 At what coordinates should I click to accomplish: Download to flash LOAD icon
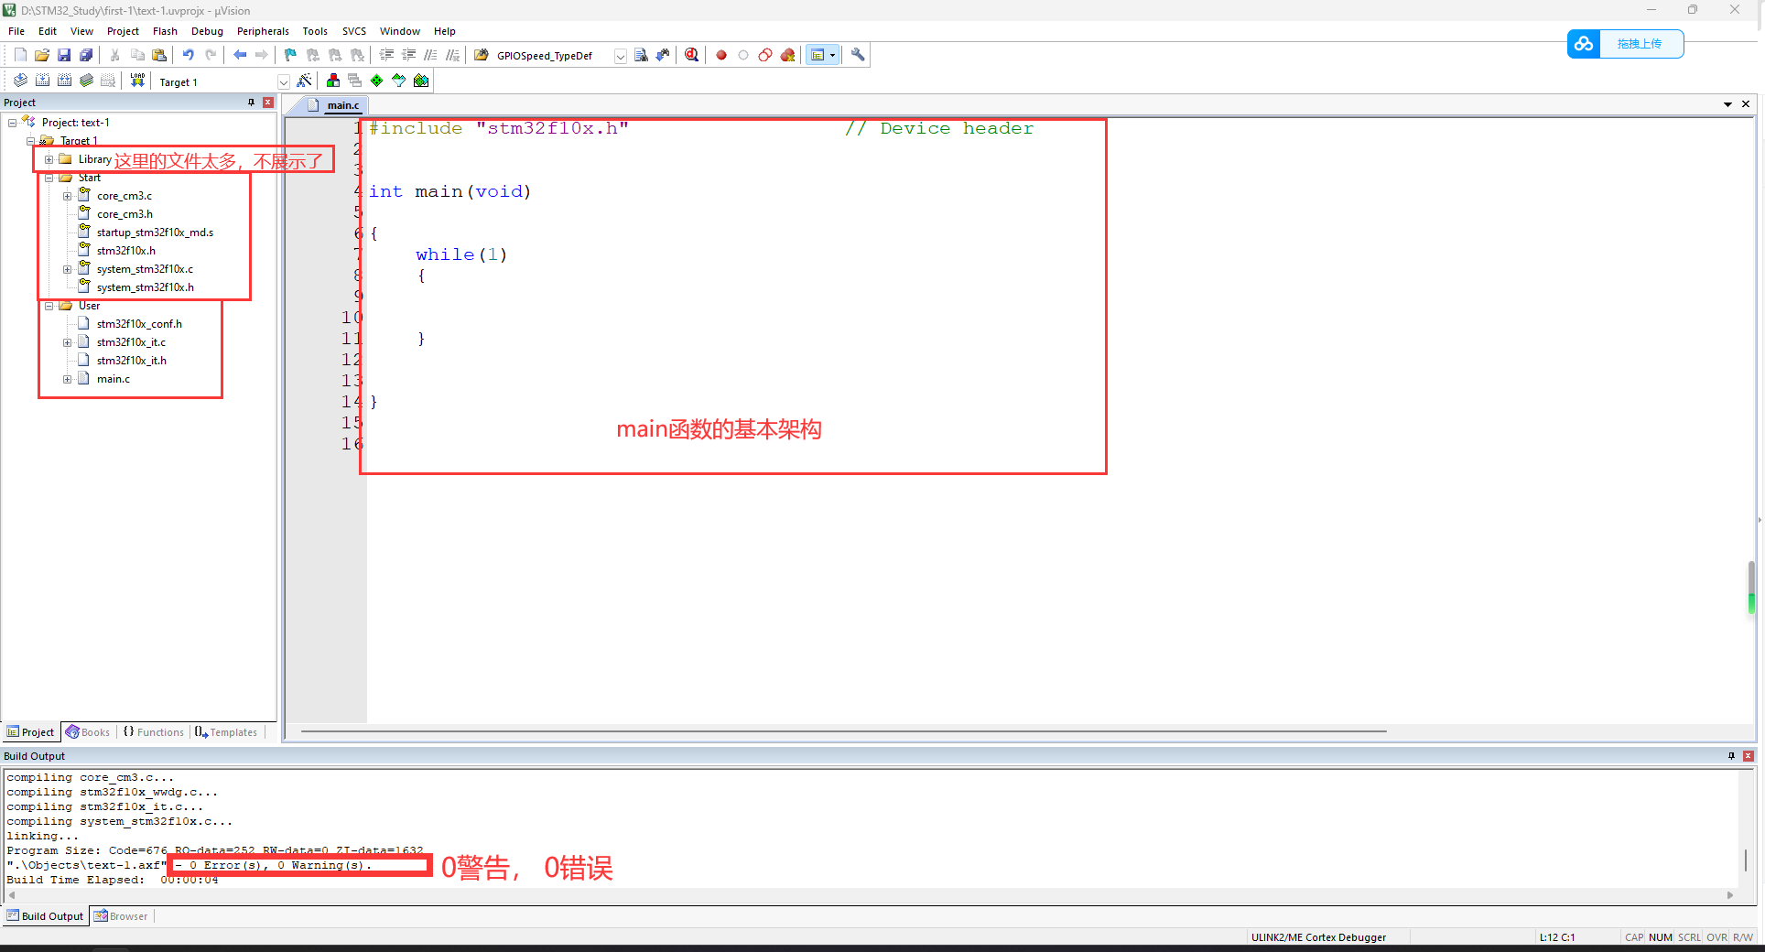137,81
